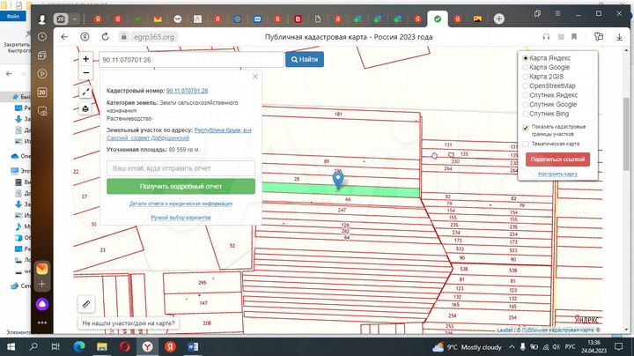Open Yandex mail icon in sidebar
Viewport: 634px width, 356px height.
42,269
